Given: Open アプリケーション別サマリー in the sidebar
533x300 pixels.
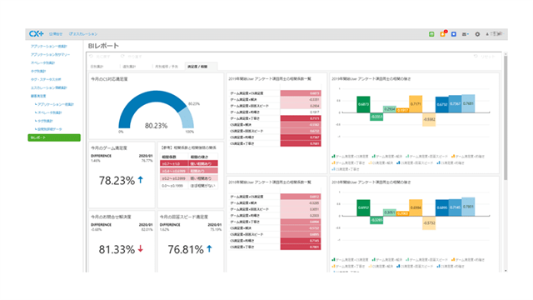Looking at the screenshot, I should (x=50, y=54).
